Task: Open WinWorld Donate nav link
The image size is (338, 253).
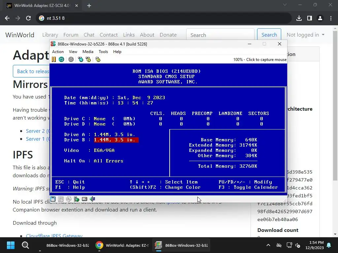Action: point(168,35)
